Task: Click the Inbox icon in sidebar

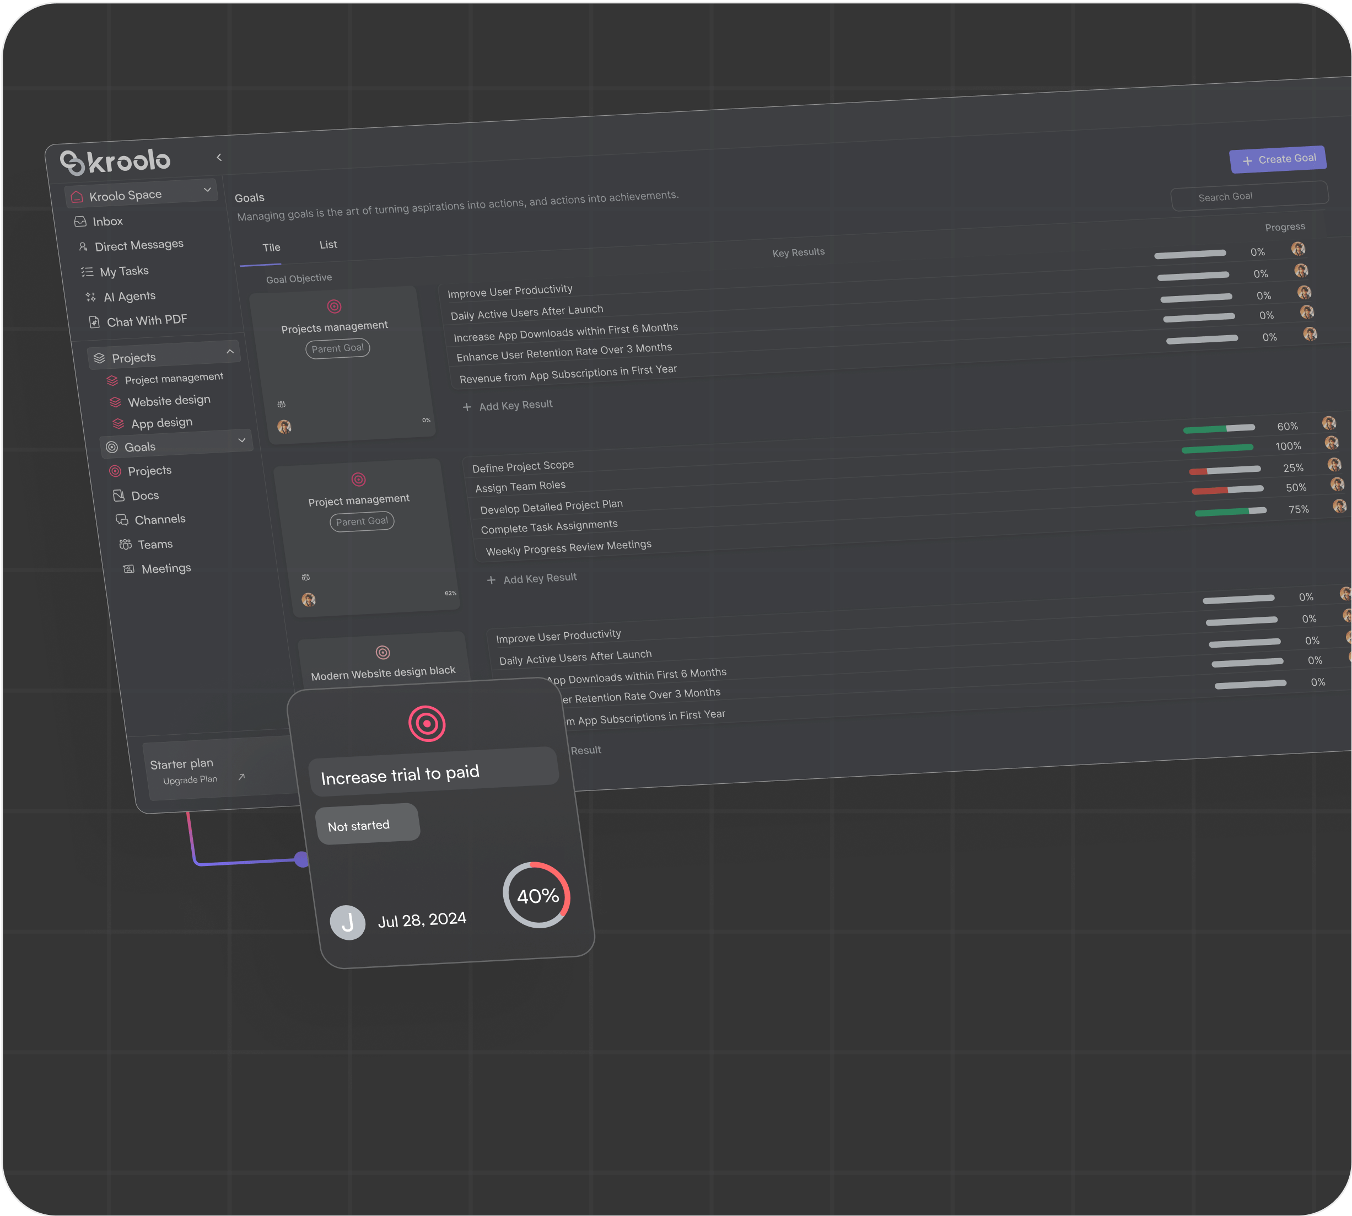Action: pyautogui.click(x=80, y=222)
